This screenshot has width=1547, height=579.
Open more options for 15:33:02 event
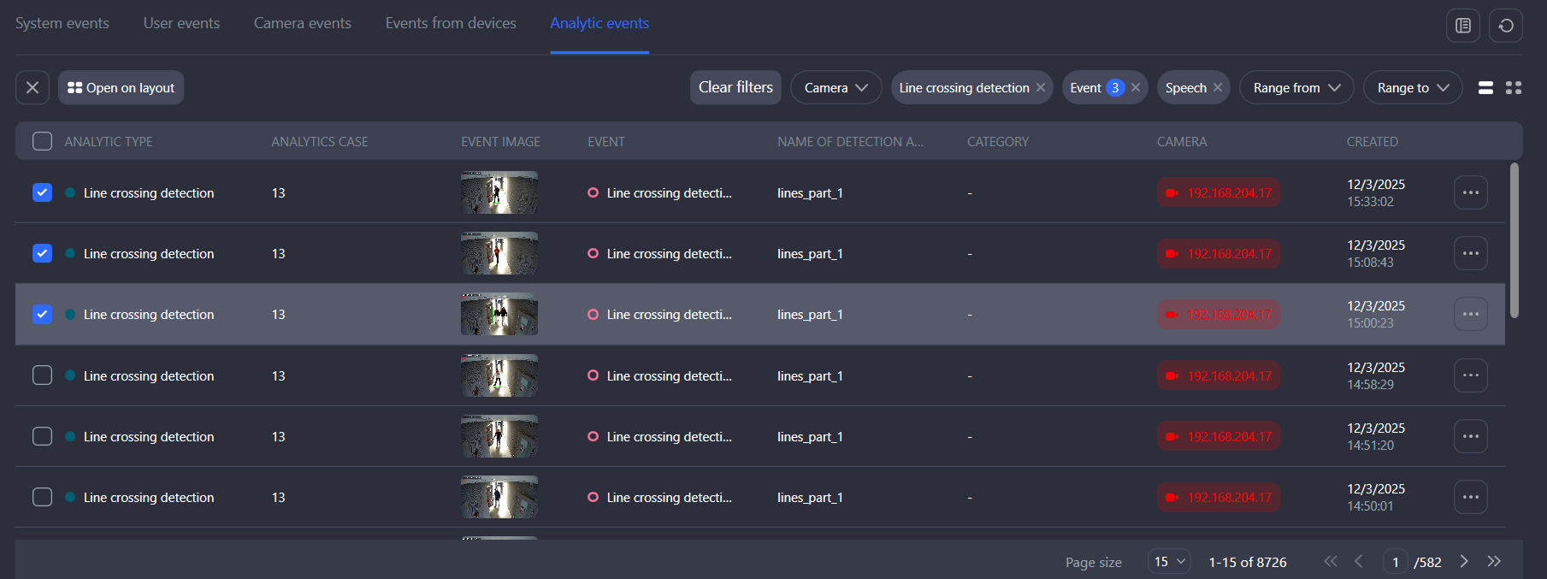click(1470, 193)
